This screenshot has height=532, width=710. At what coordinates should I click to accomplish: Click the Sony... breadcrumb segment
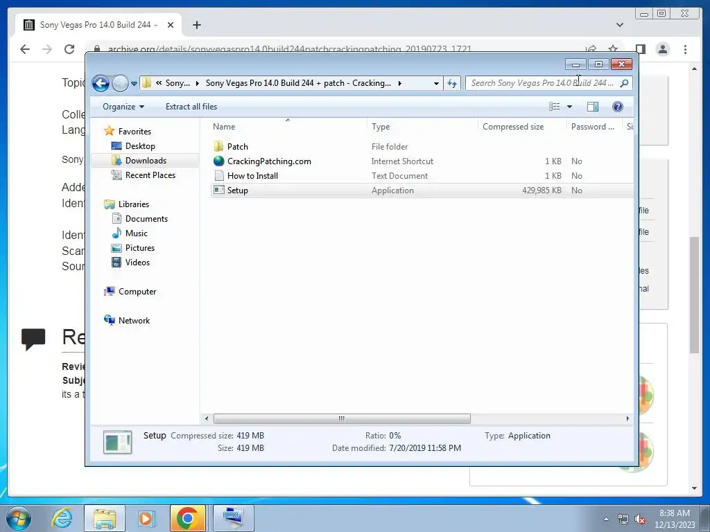tap(177, 83)
